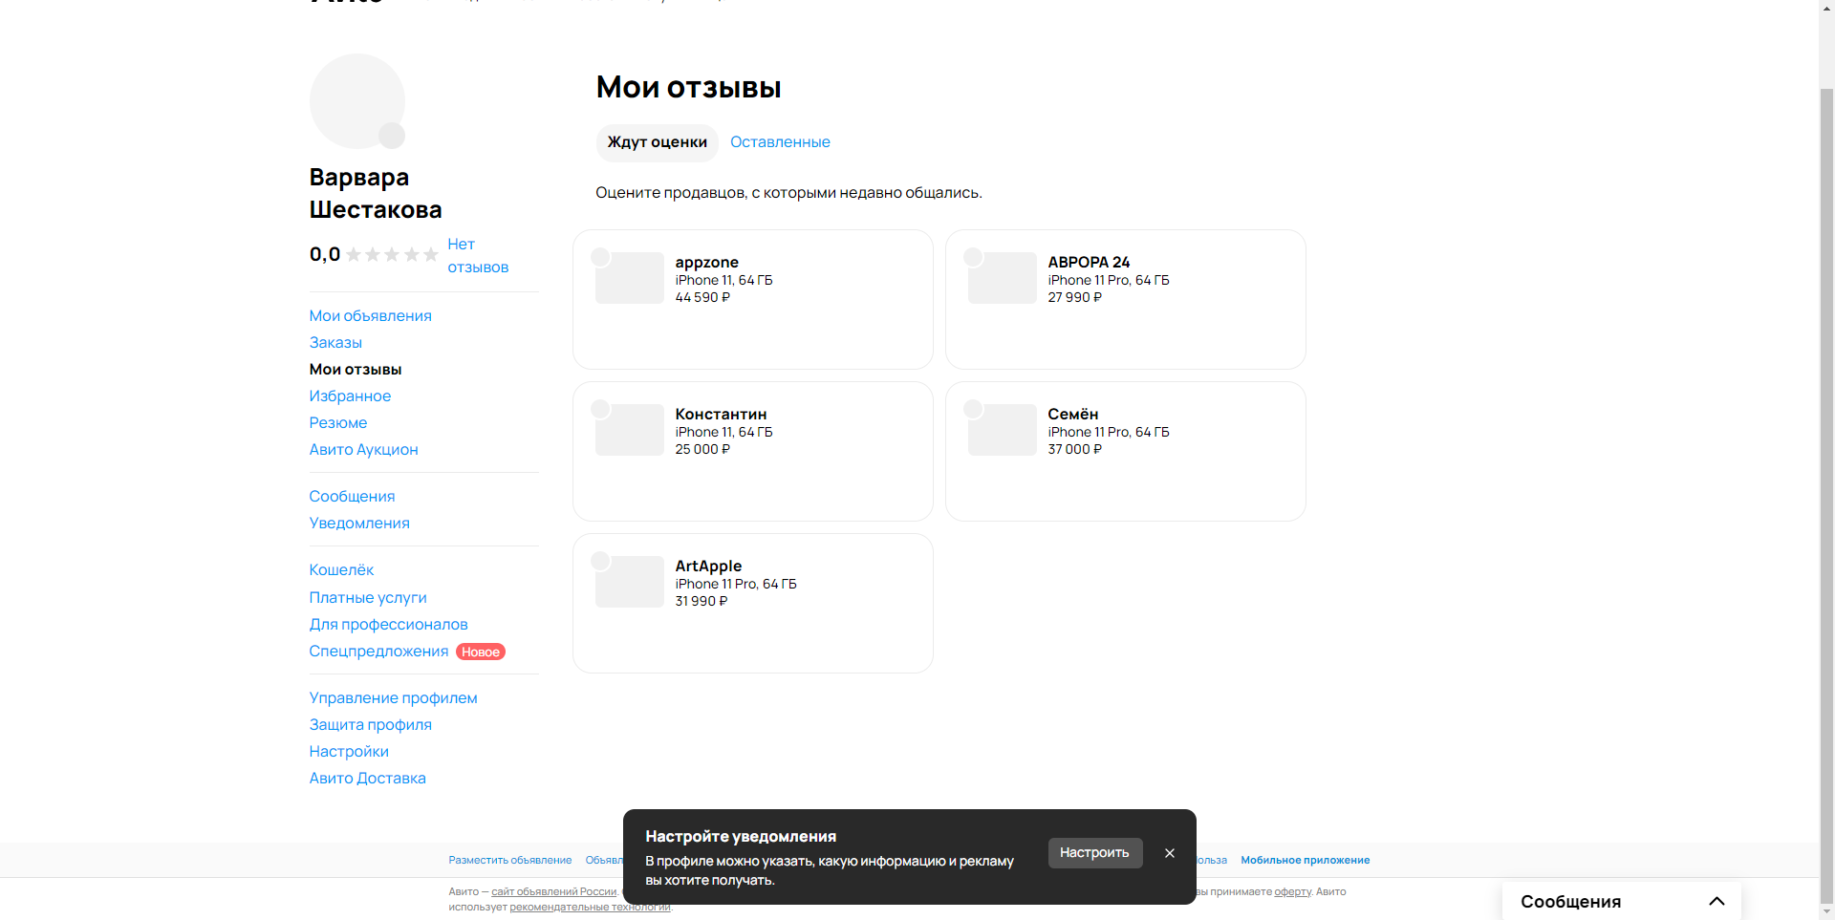Click the price 37 000 ₽
The width and height of the screenshot is (1835, 920).
pos(1074,449)
